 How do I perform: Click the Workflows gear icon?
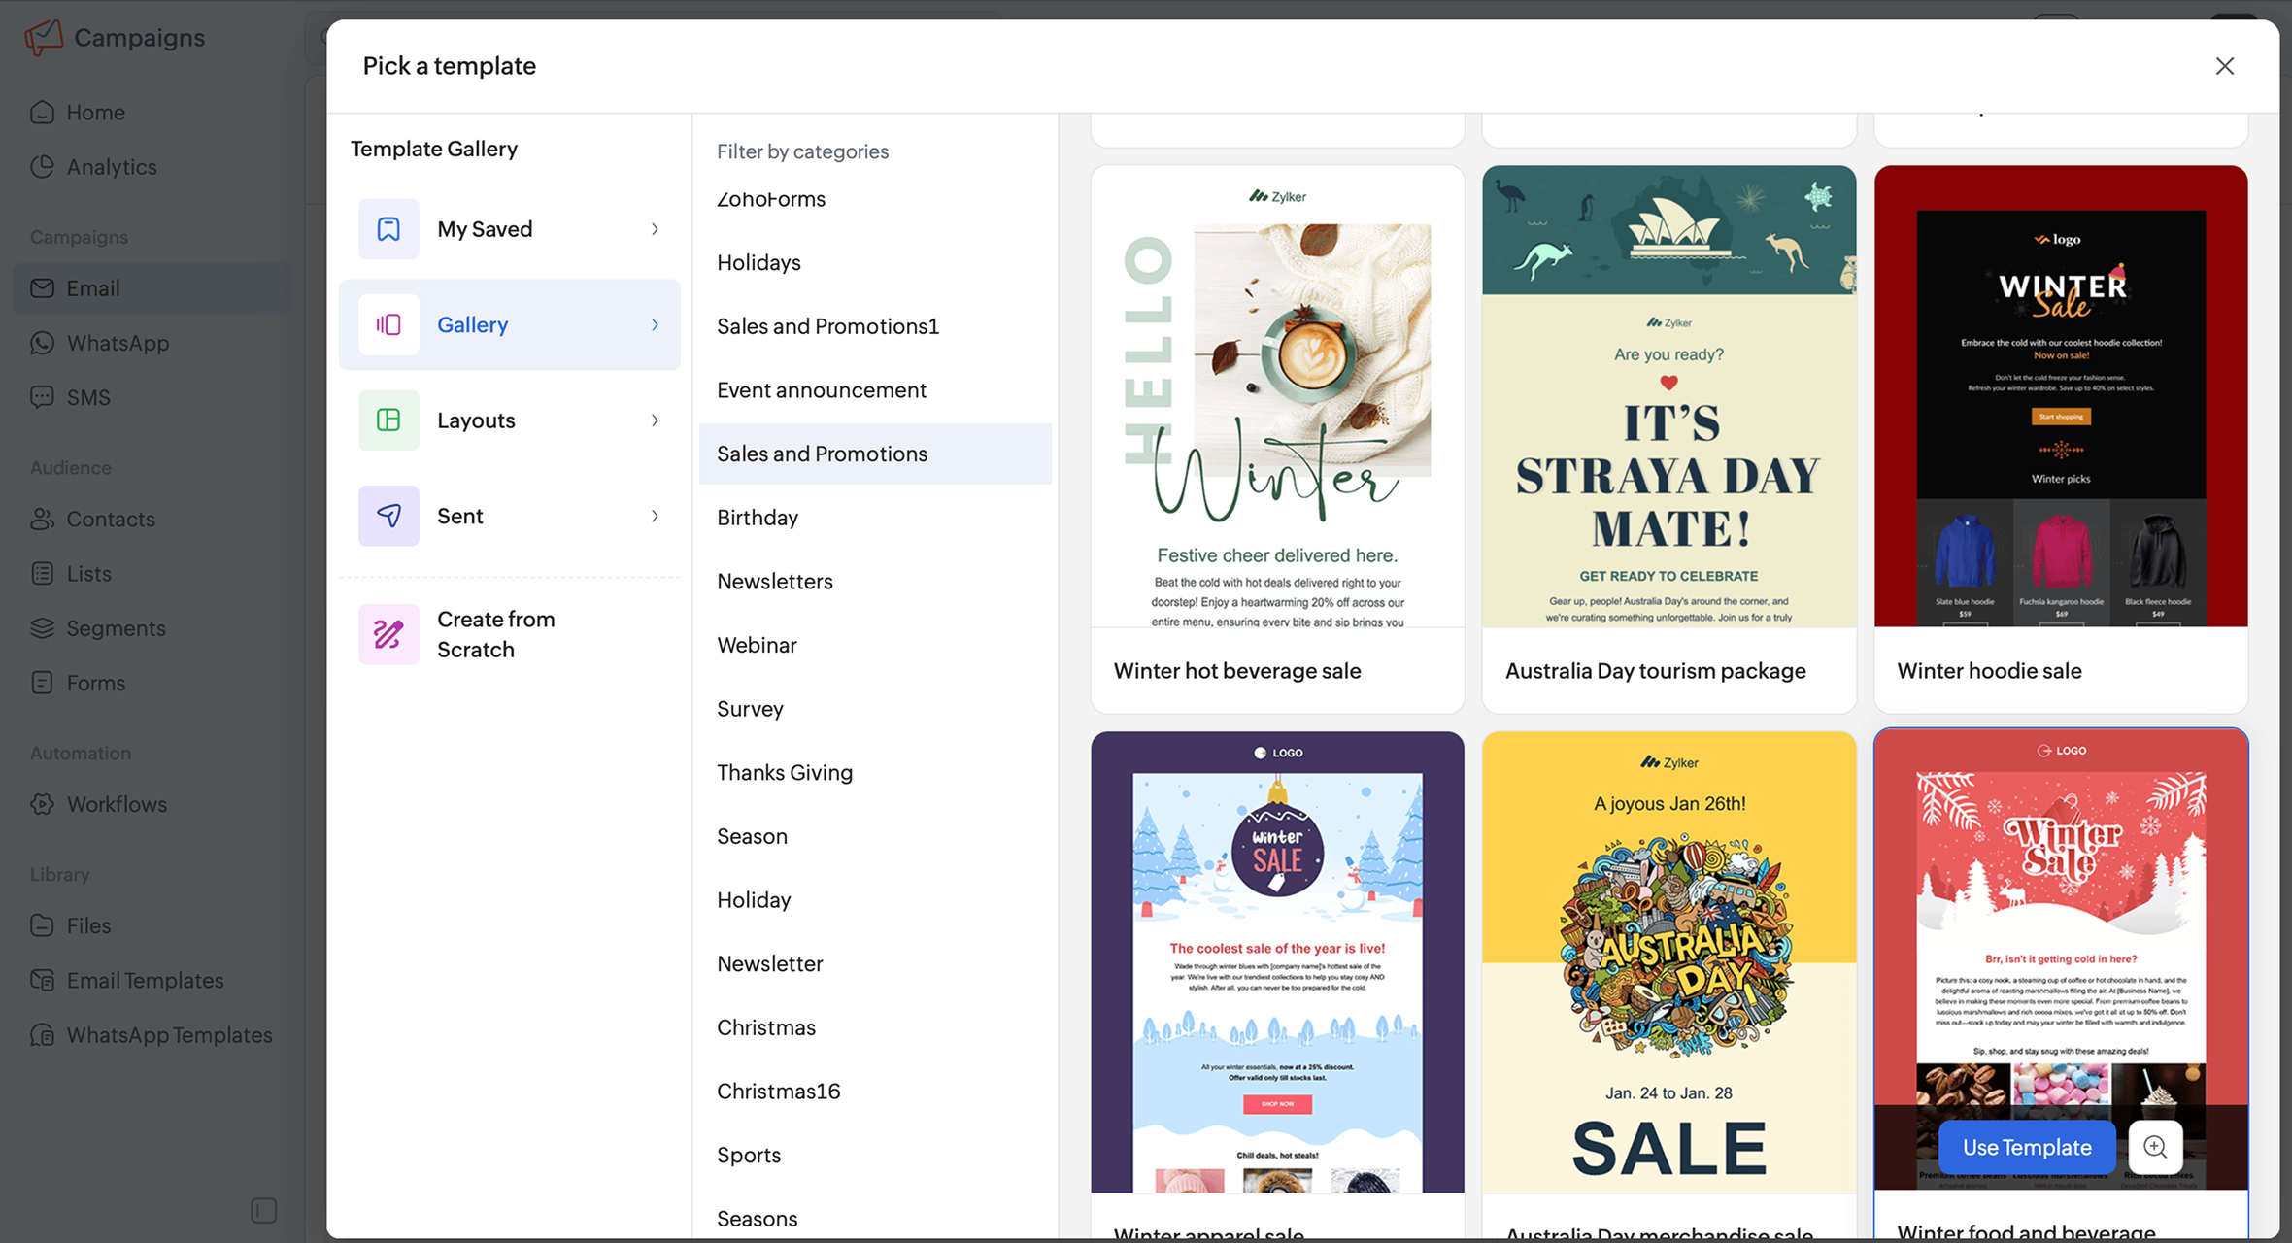pos(42,804)
